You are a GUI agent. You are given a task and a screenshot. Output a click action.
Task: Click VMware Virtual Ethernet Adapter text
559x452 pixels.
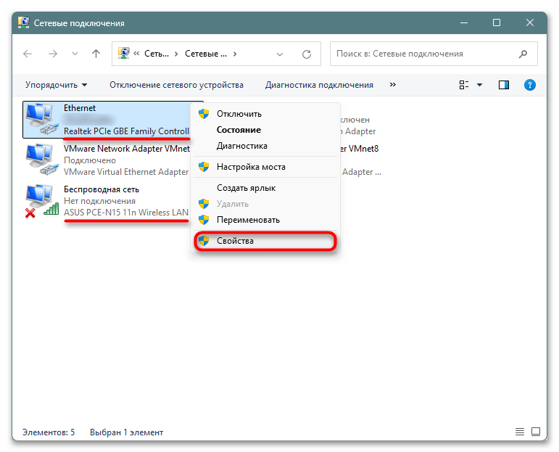pos(126,172)
